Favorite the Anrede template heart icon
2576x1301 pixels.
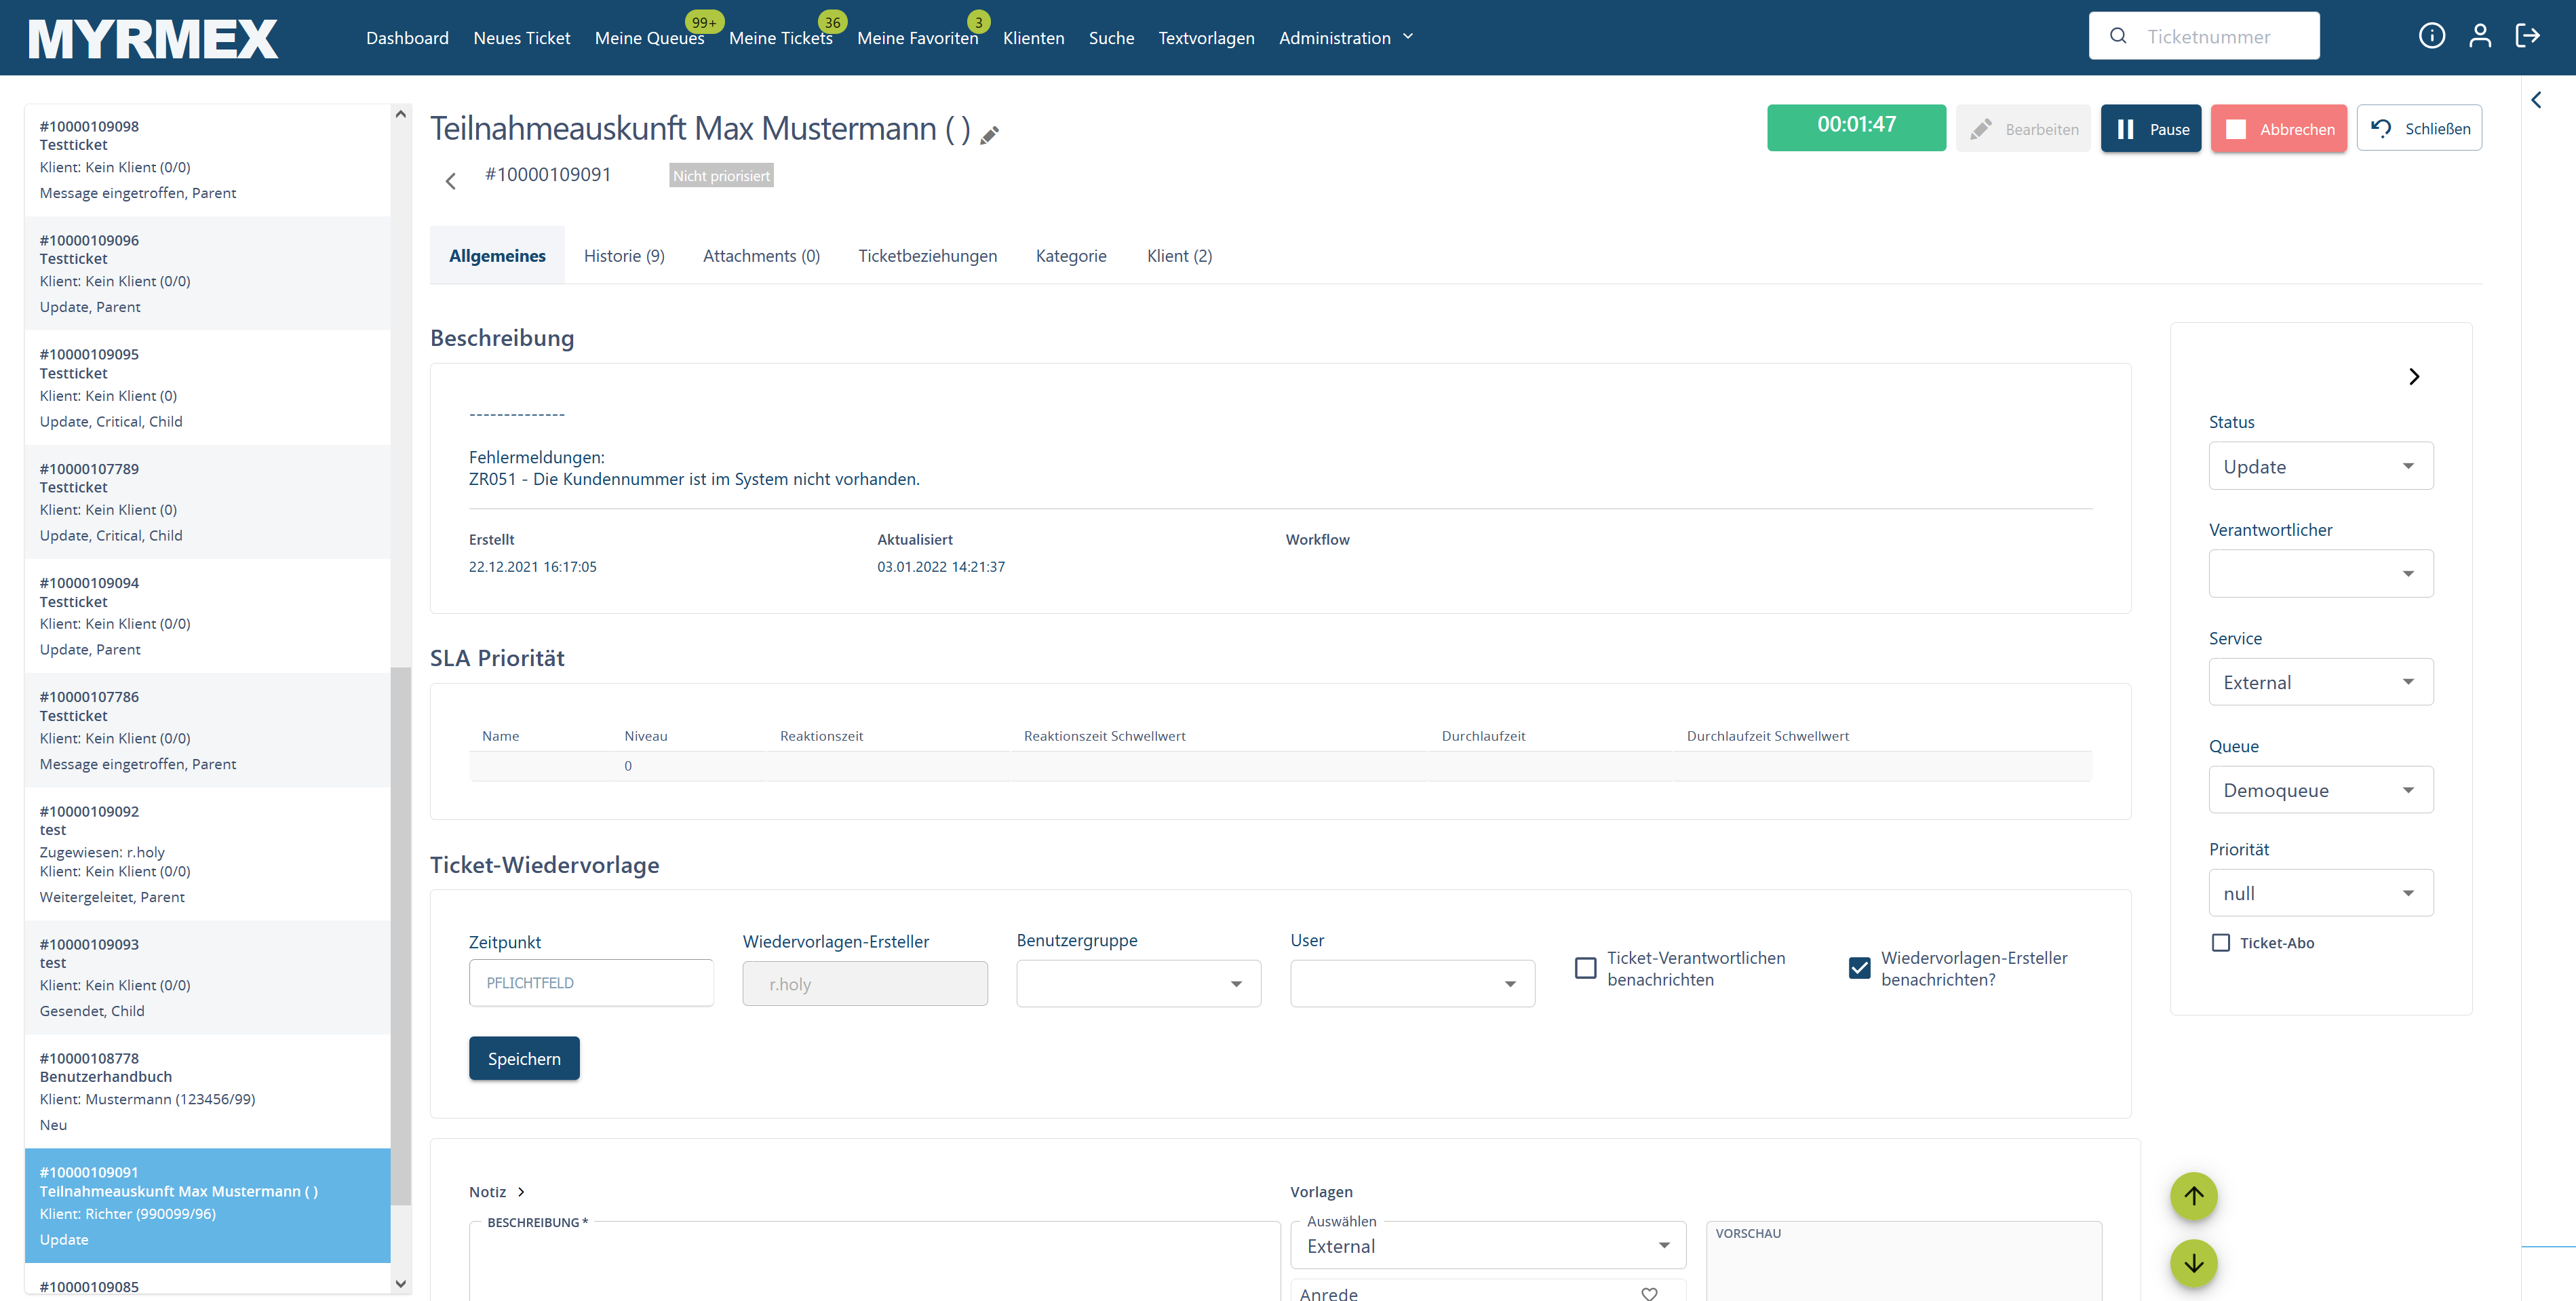(1649, 1293)
